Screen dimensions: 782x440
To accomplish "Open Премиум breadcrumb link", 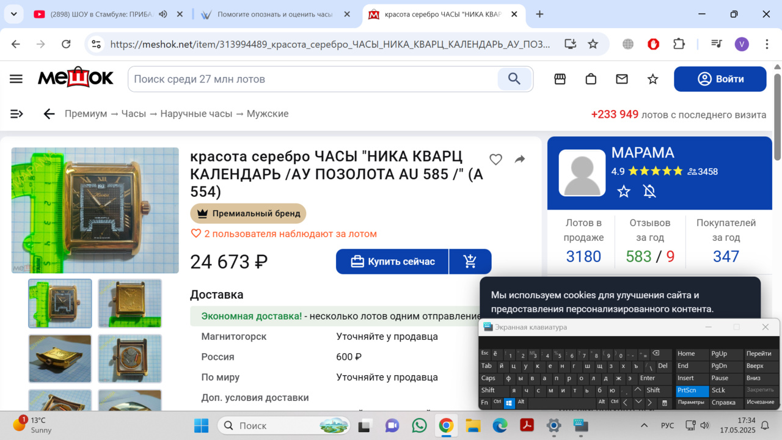I will 86,114.
